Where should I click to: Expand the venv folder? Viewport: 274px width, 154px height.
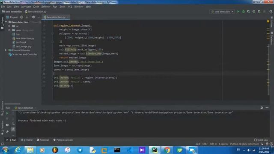(x=9, y=30)
